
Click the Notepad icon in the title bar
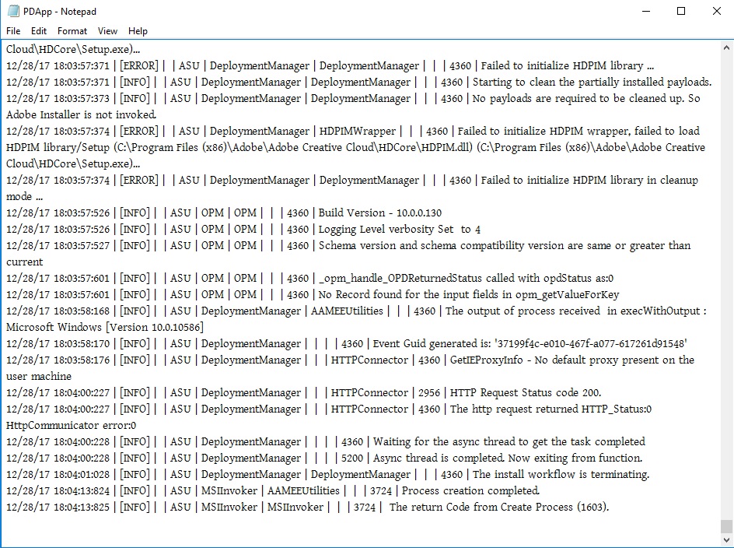pyautogui.click(x=13, y=11)
